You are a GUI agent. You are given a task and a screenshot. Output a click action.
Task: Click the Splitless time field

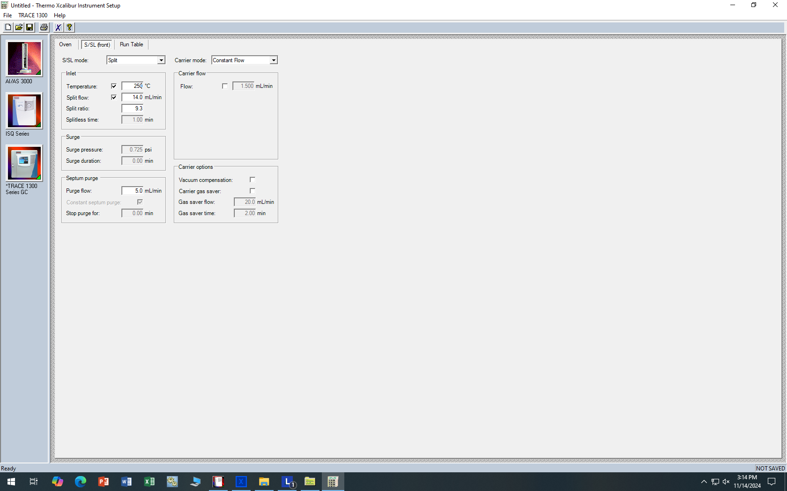132,120
